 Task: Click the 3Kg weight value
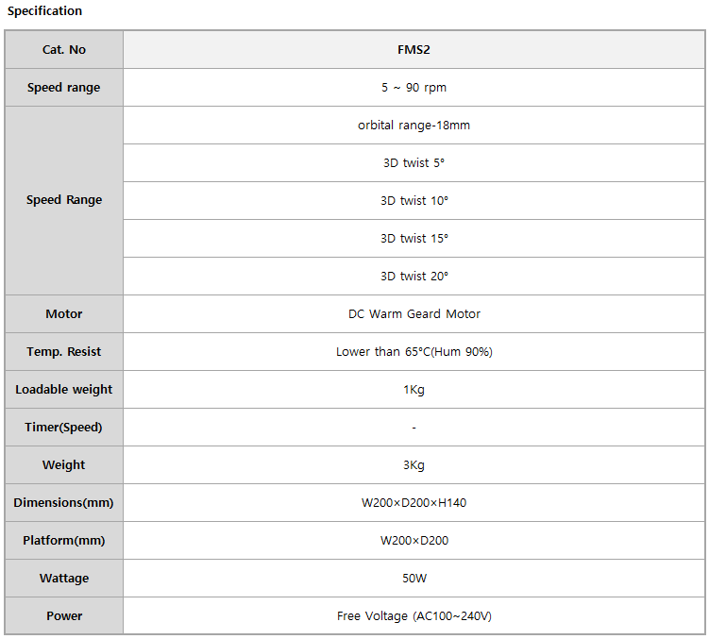414,465
